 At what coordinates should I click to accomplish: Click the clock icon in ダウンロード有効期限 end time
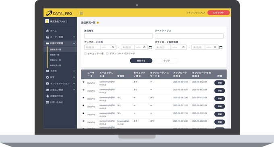215,47
